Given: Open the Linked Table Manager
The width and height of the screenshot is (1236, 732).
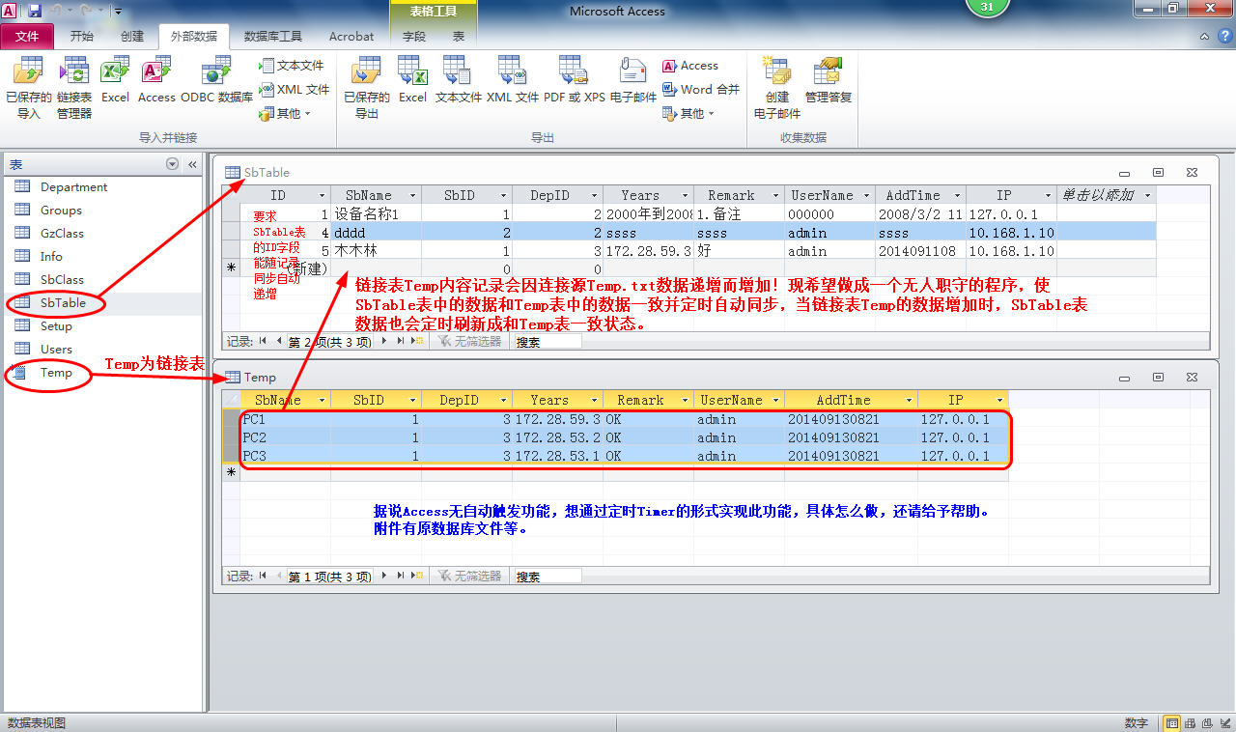Looking at the screenshot, I should pos(74,87).
